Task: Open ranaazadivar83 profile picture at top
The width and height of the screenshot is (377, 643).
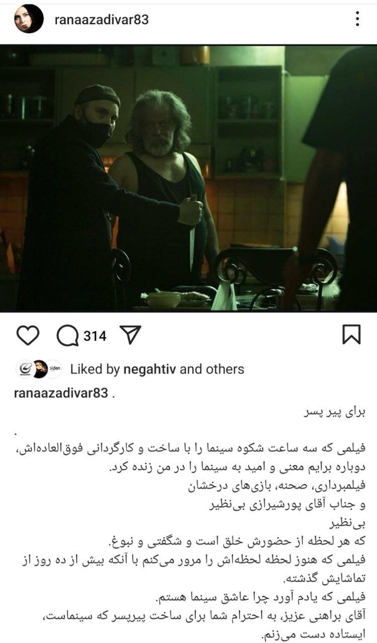Action: click(x=29, y=19)
